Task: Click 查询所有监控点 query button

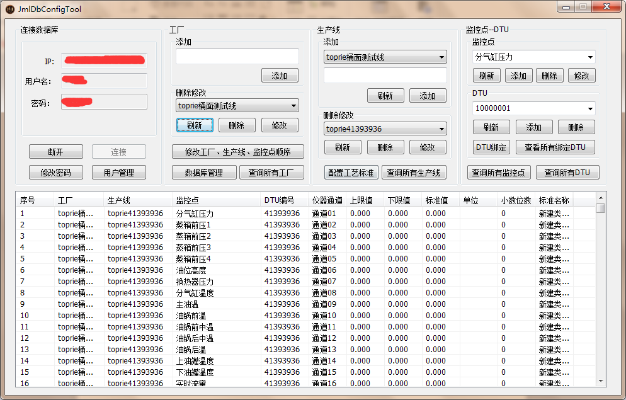Action: (x=499, y=172)
